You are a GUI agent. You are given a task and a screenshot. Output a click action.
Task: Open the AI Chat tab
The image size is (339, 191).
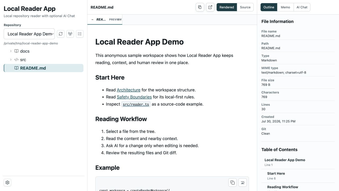(302, 7)
